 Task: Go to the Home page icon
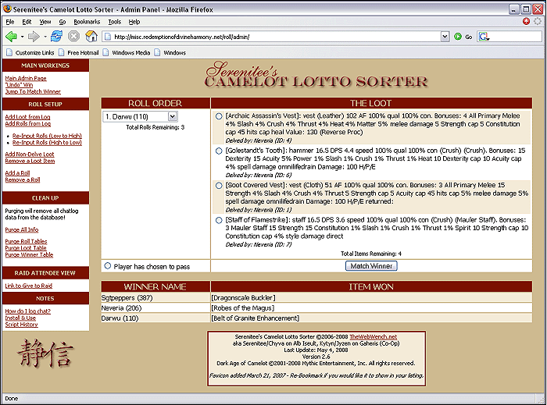click(x=91, y=37)
